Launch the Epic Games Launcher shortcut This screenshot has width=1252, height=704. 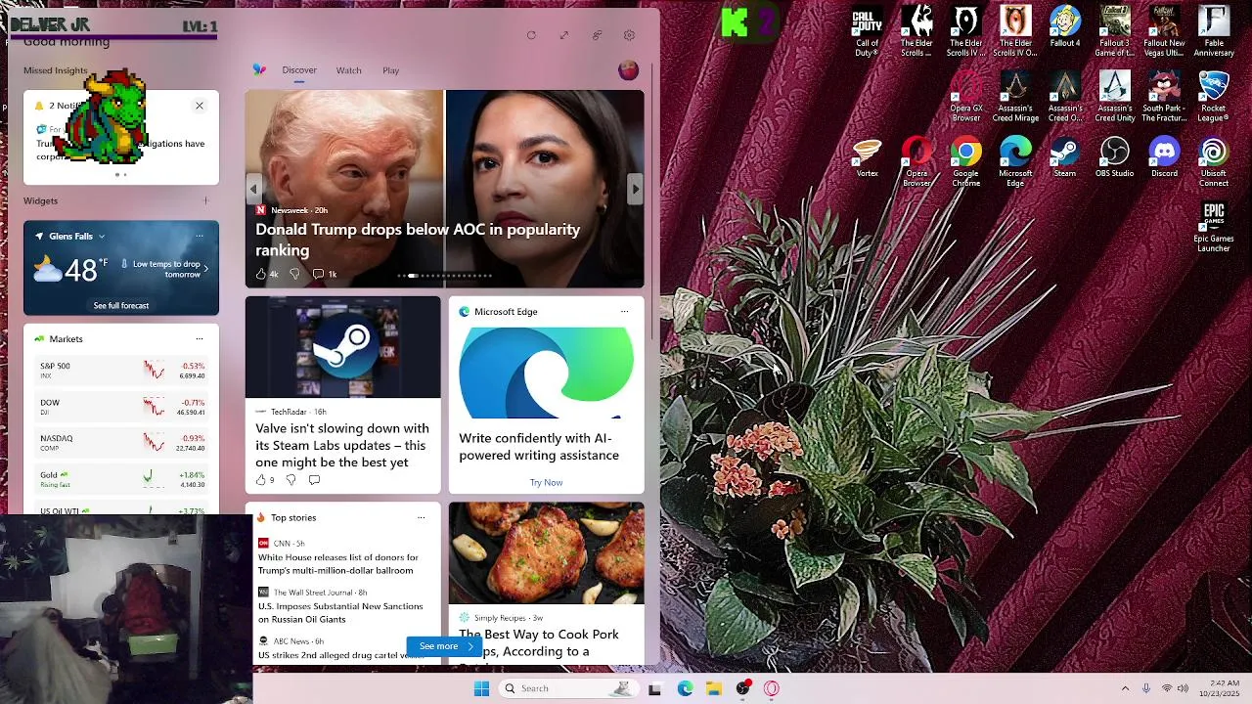coord(1214,228)
